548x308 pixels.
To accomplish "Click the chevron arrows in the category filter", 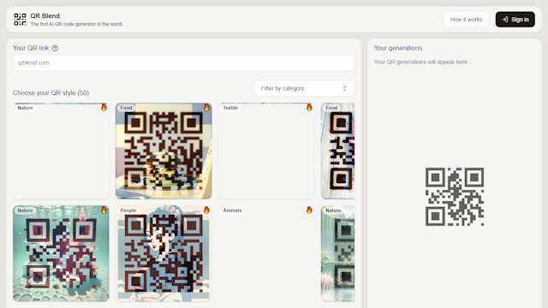I will (344, 88).
